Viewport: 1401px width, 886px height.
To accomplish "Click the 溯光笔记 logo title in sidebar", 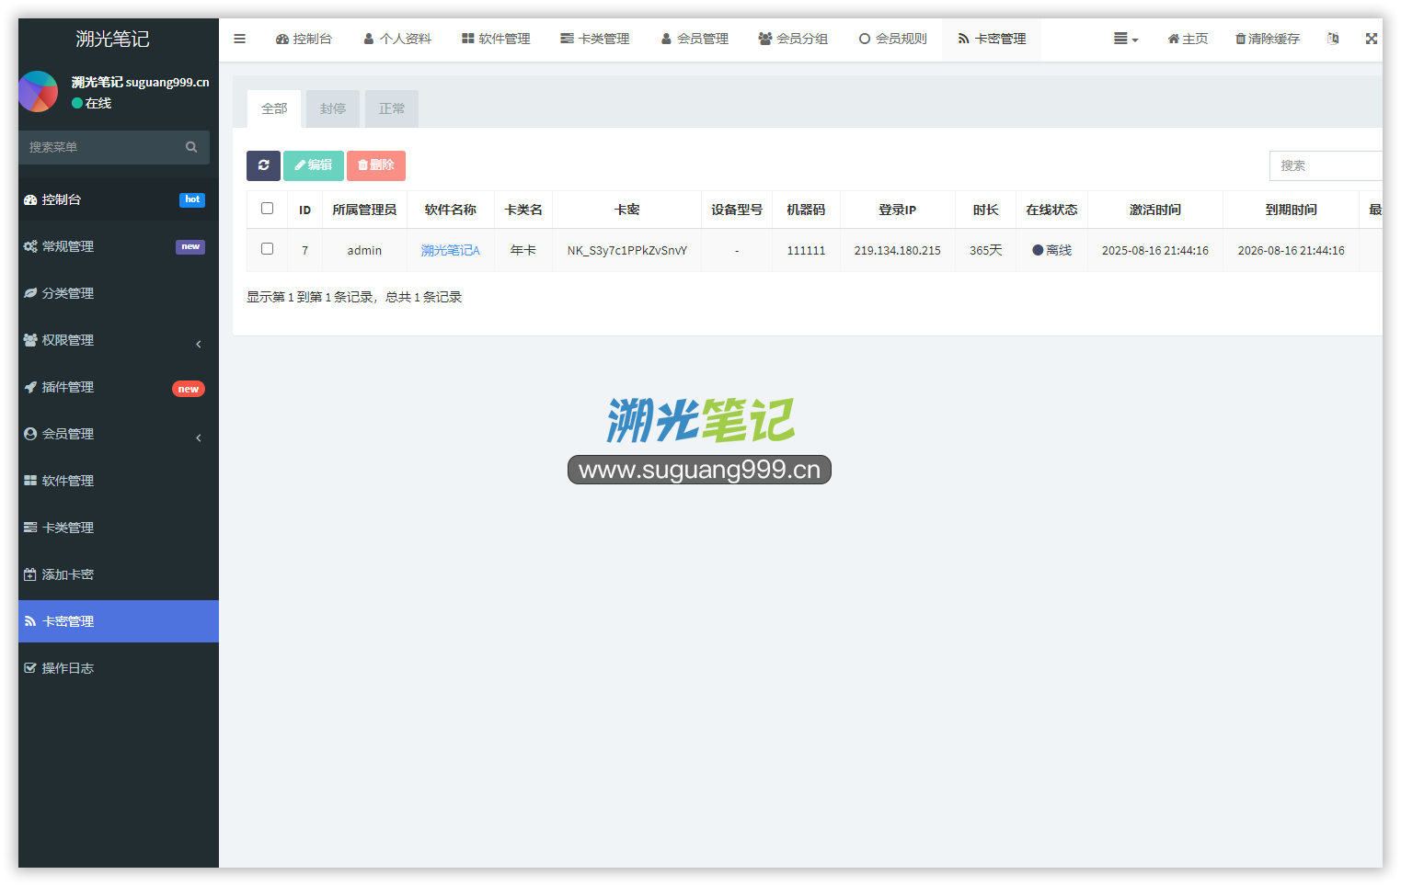I will point(112,39).
